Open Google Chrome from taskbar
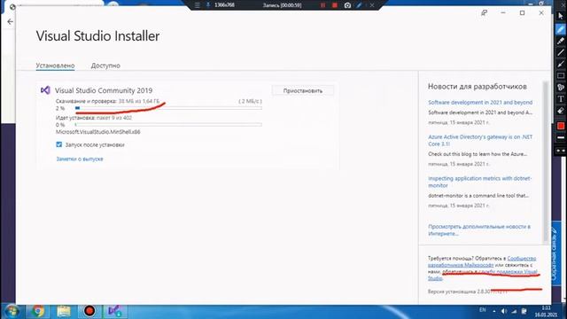 (x=37, y=311)
